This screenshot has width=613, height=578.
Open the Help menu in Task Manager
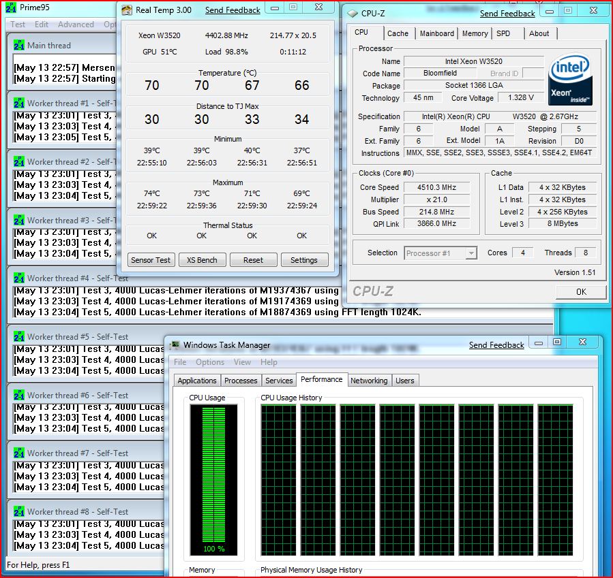click(269, 362)
